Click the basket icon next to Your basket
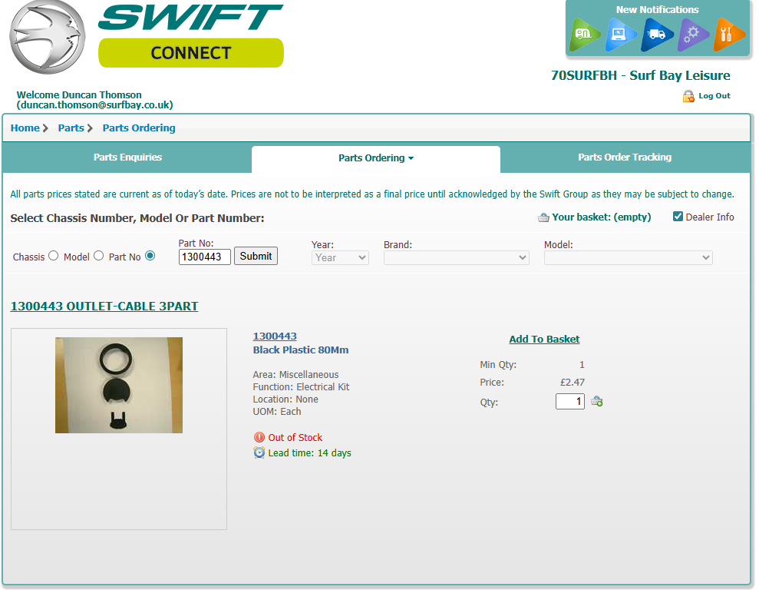Image resolution: width=759 pixels, height=590 pixels. [543, 217]
